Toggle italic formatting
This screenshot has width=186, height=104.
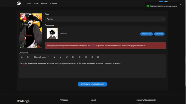click(61, 57)
